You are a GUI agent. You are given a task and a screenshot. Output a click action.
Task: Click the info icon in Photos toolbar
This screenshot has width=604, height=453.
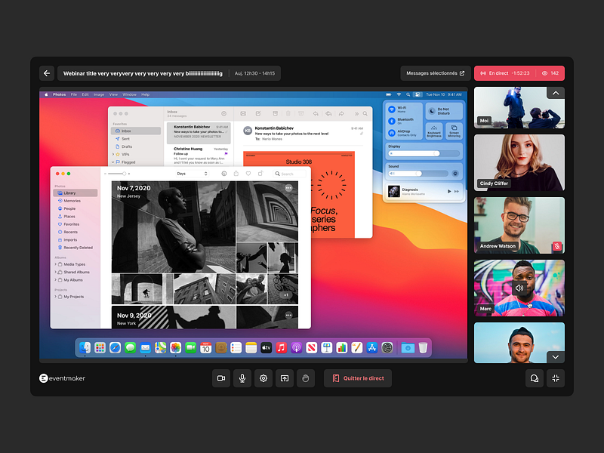[x=223, y=174]
